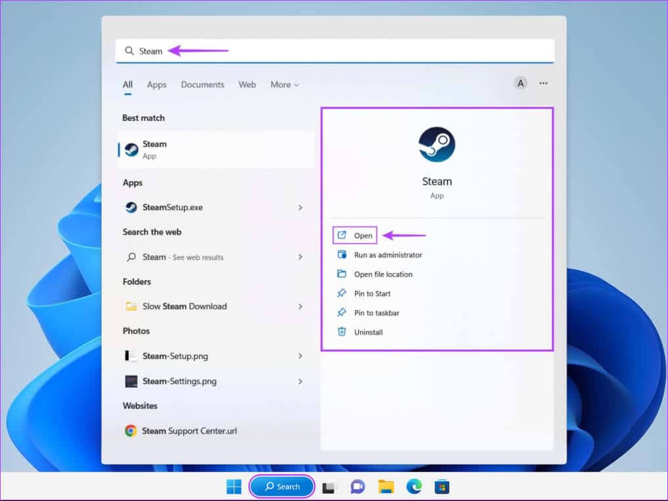668x501 pixels.
Task: Choose Open file location
Action: [x=383, y=274]
